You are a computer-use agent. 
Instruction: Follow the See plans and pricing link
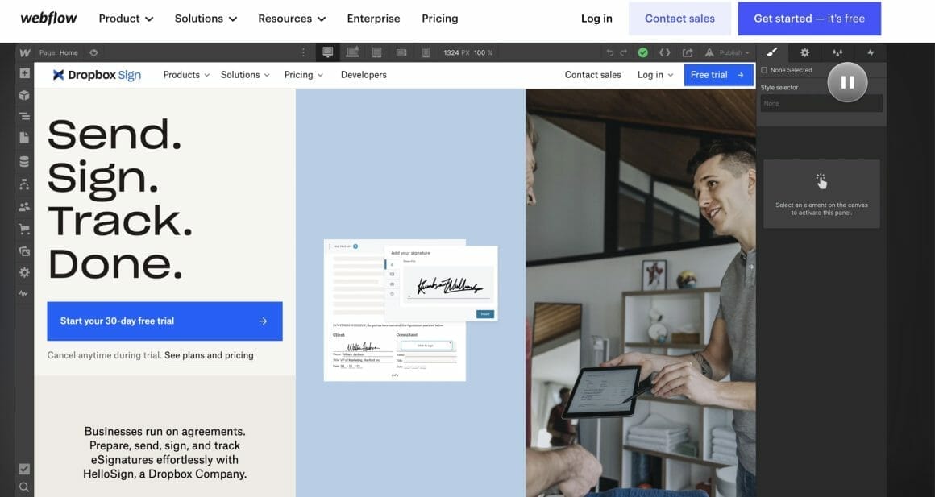[209, 355]
